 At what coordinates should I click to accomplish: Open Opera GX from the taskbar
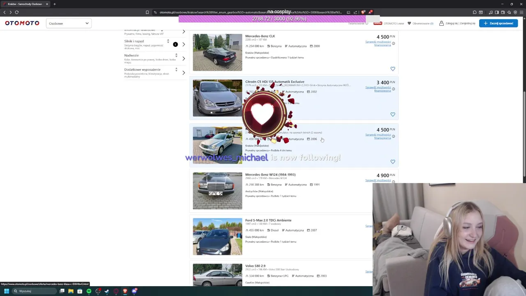tap(116, 291)
